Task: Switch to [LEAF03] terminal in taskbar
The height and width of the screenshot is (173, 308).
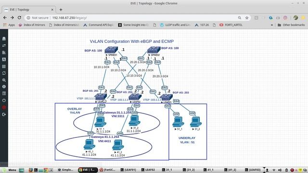Action: pyautogui.click(x=253, y=170)
